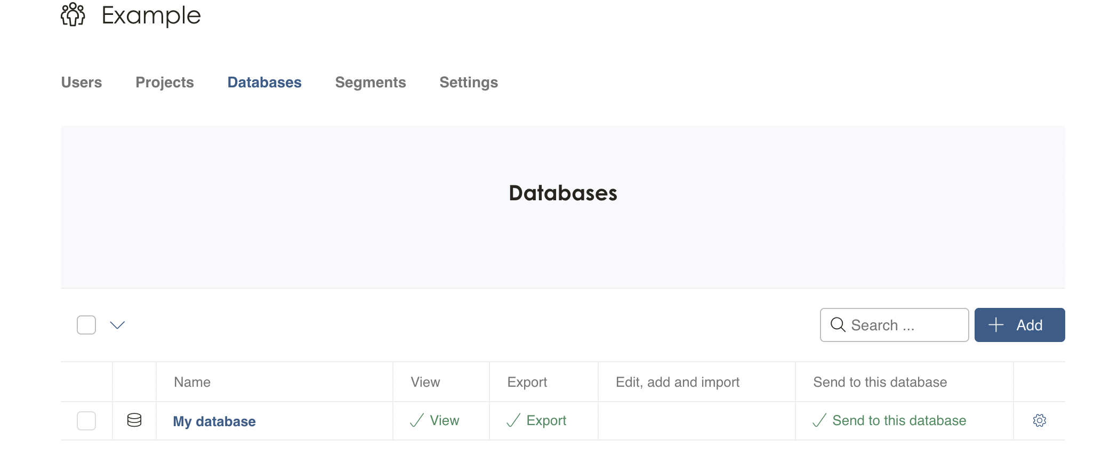Check the My database row checkbox
The height and width of the screenshot is (456, 1110).
coord(86,421)
